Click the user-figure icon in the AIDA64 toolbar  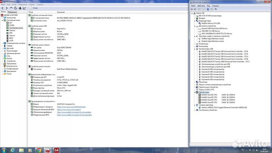click(20, 8)
